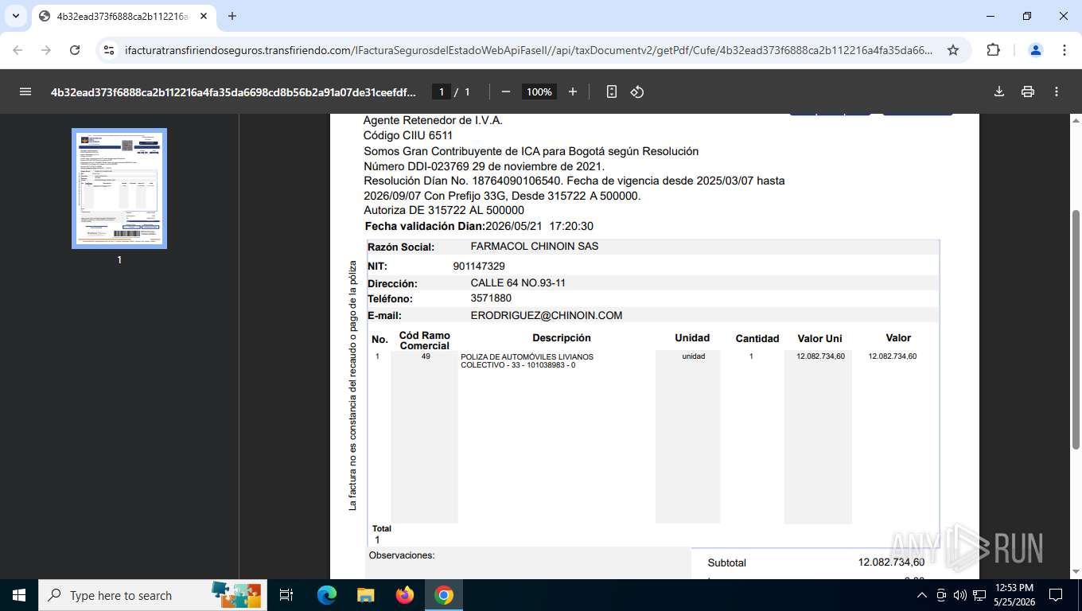Reload the current page
Screen dimensions: 1082x611
75,50
